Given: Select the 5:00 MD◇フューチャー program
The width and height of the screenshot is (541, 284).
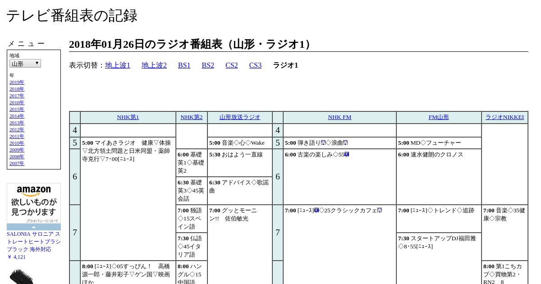Looking at the screenshot, I should click(439, 143).
